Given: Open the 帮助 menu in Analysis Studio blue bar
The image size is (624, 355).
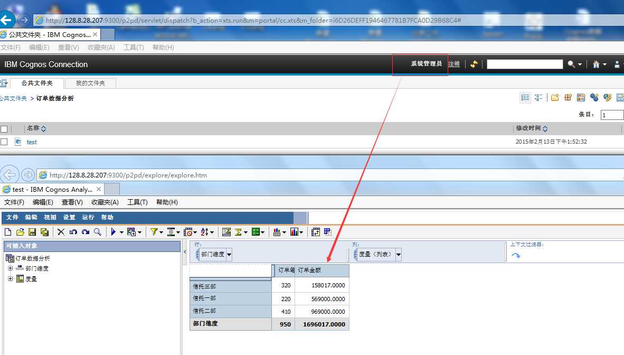Looking at the screenshot, I should (x=107, y=218).
